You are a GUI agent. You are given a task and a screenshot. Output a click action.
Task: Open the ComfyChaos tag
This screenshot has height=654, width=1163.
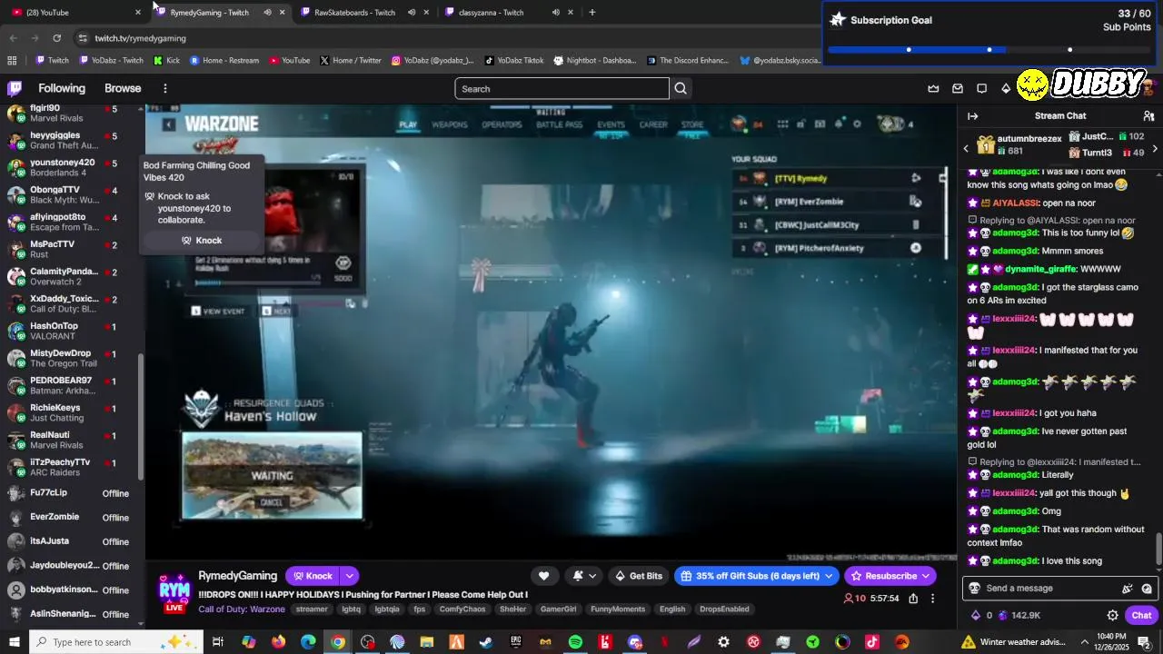coord(462,609)
